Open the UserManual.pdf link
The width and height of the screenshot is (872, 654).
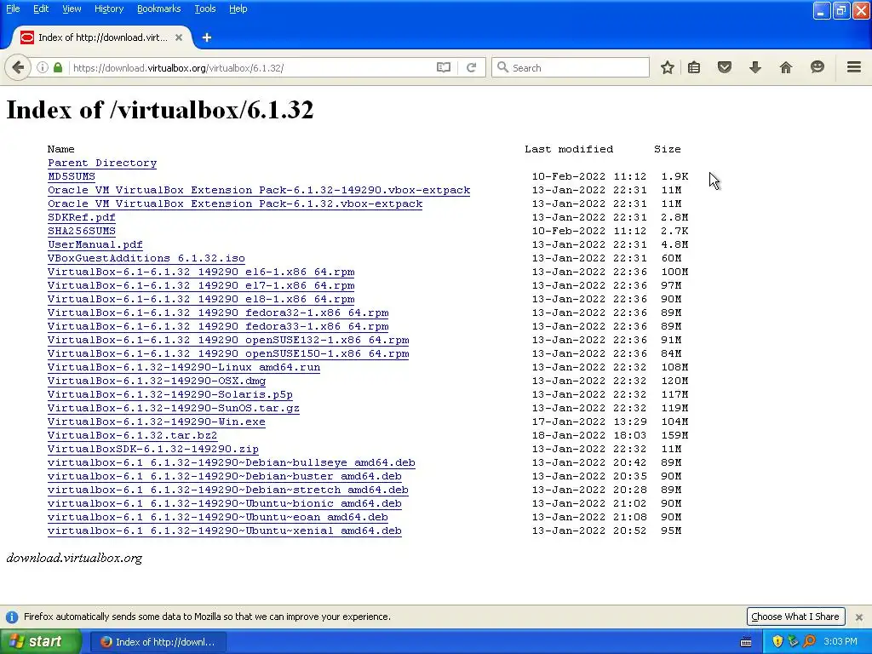point(95,244)
